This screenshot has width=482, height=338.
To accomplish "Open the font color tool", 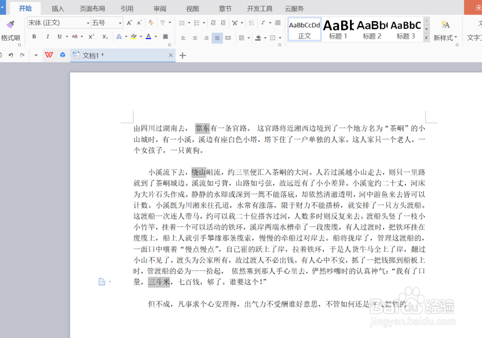I will tap(148, 36).
